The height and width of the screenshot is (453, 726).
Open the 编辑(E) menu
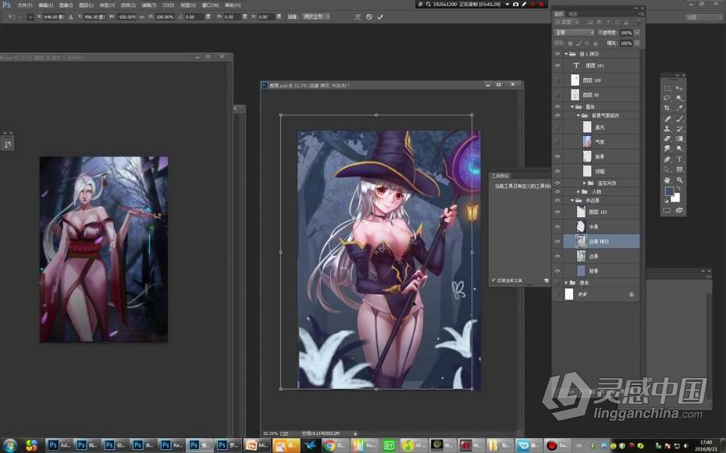45,5
